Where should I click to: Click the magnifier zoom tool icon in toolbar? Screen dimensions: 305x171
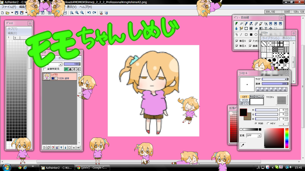click(x=72, y=13)
